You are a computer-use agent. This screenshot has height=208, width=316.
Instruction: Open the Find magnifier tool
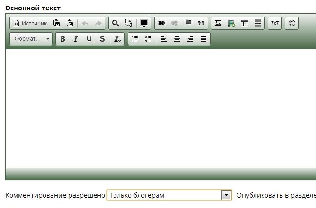pyautogui.click(x=115, y=23)
